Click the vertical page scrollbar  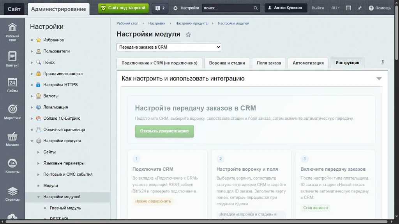[397, 33]
